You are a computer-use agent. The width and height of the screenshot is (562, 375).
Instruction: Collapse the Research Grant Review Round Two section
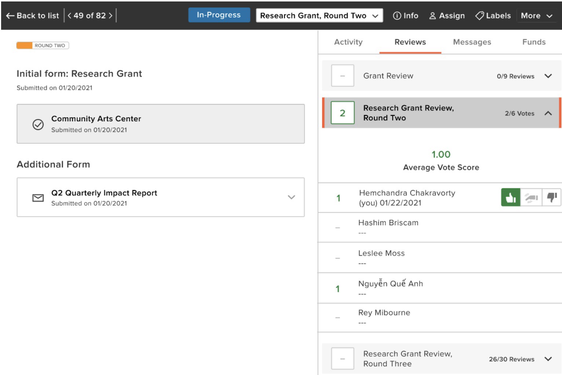pyautogui.click(x=548, y=113)
